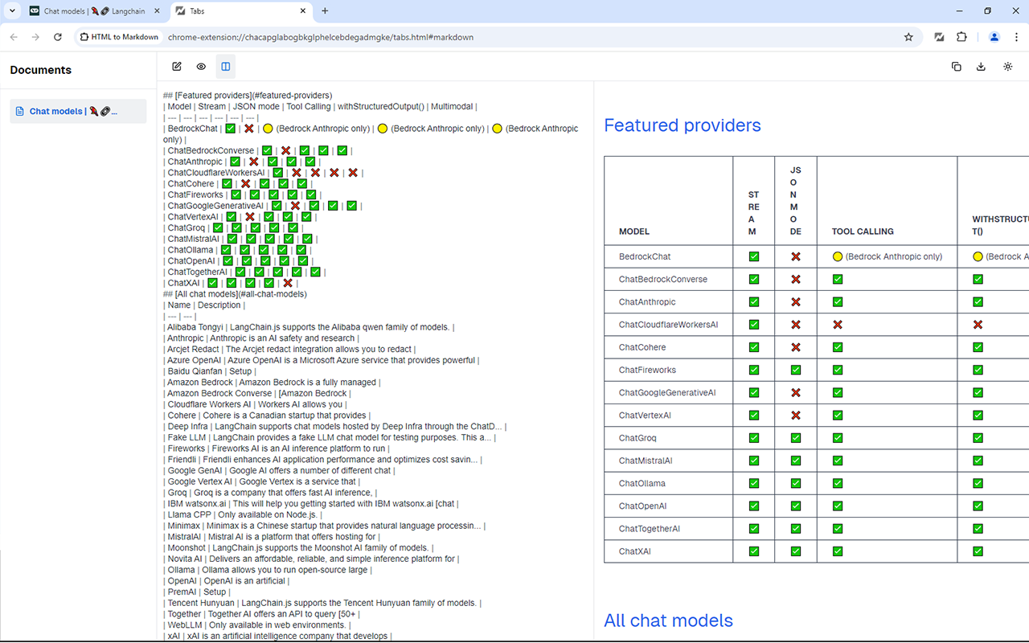Follow the All chat models heading link
1029x643 pixels.
point(668,620)
